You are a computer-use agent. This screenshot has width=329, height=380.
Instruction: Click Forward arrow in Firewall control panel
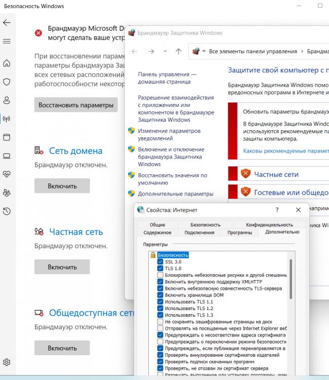(151, 51)
